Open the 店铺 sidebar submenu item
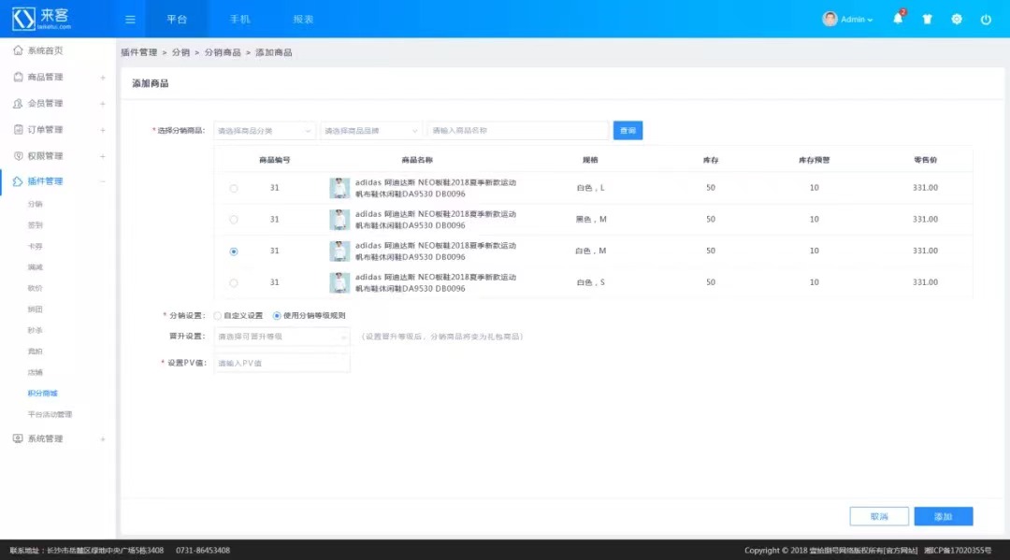 pyautogui.click(x=35, y=373)
